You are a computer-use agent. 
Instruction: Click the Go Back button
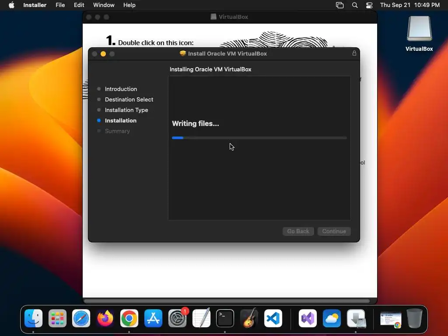(298, 231)
